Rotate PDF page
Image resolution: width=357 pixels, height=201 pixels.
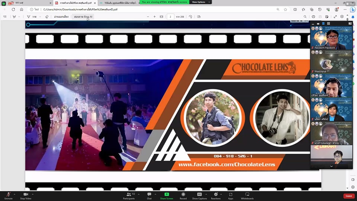coord(190,17)
